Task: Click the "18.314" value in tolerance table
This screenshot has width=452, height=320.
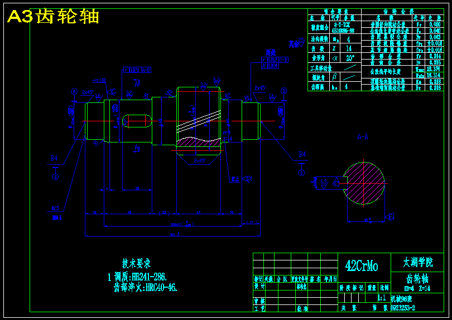Action: [433, 75]
